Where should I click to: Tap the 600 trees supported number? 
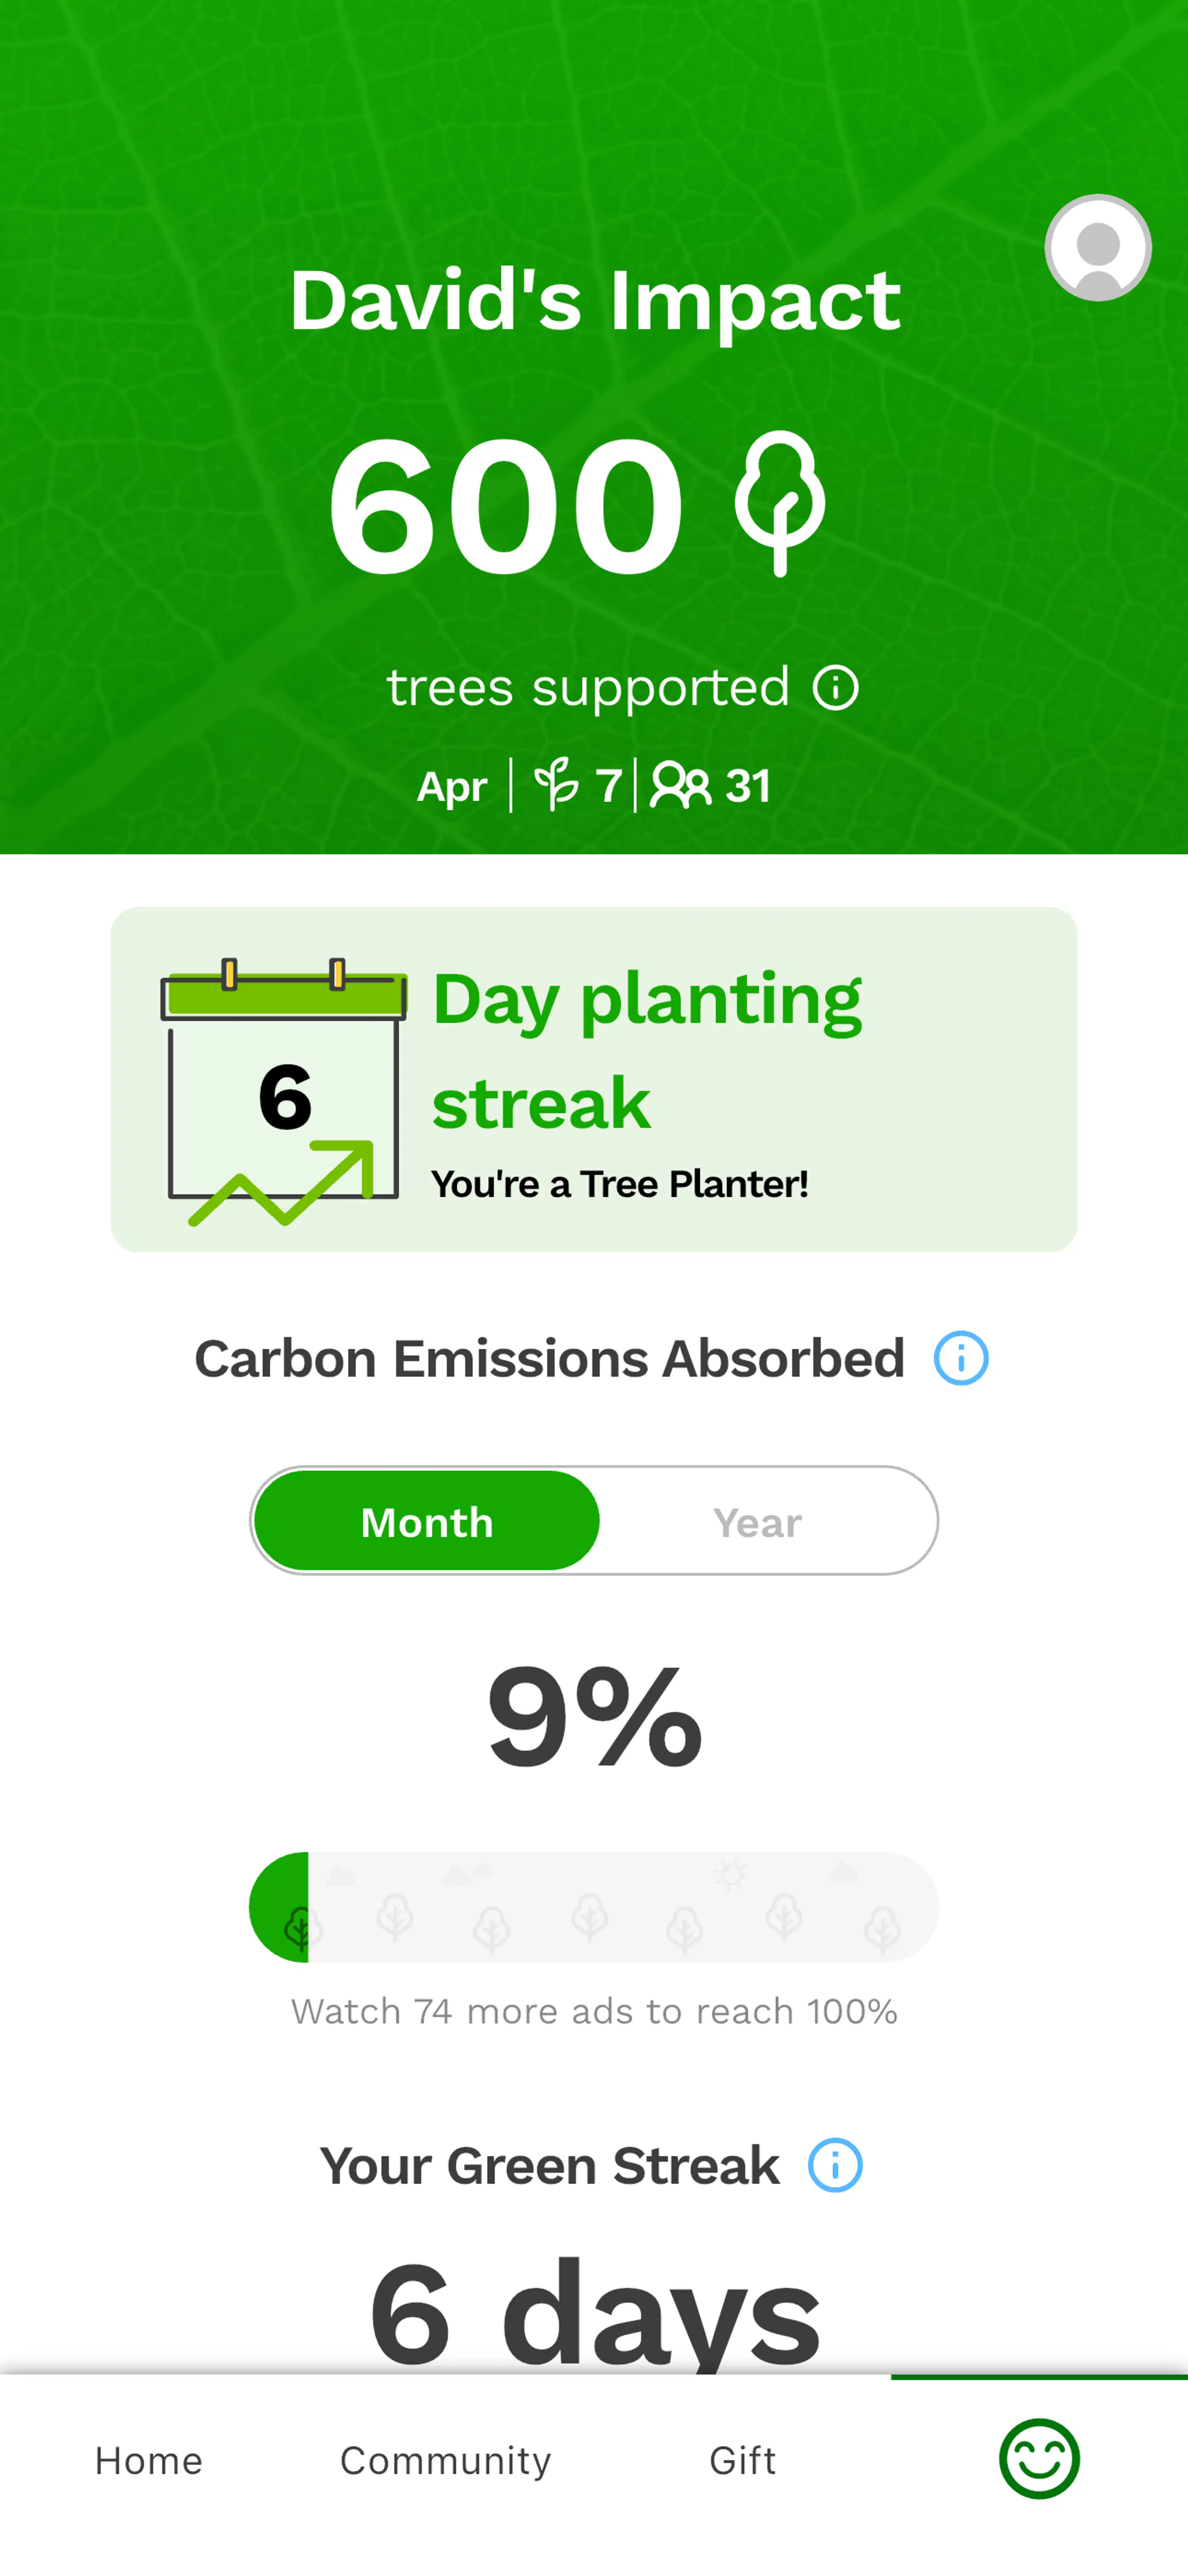[505, 505]
